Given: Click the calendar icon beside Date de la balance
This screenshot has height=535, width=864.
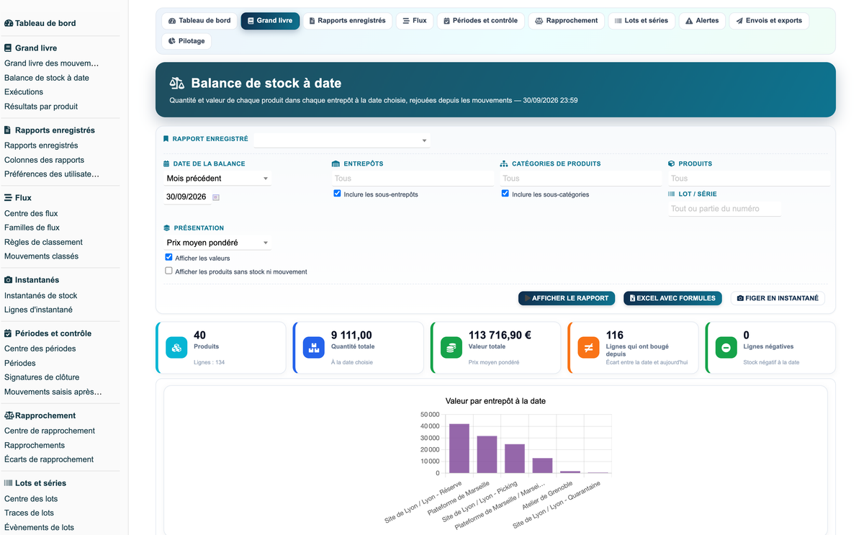Looking at the screenshot, I should tap(167, 164).
